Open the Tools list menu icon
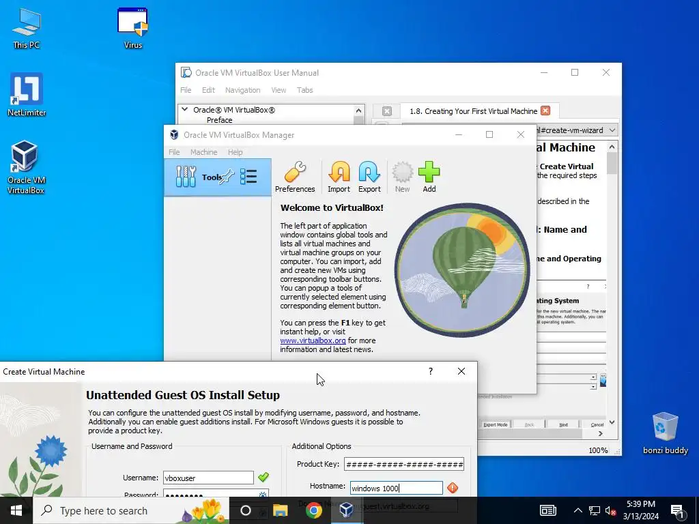Screen dimensions: 699x524 [248, 177]
